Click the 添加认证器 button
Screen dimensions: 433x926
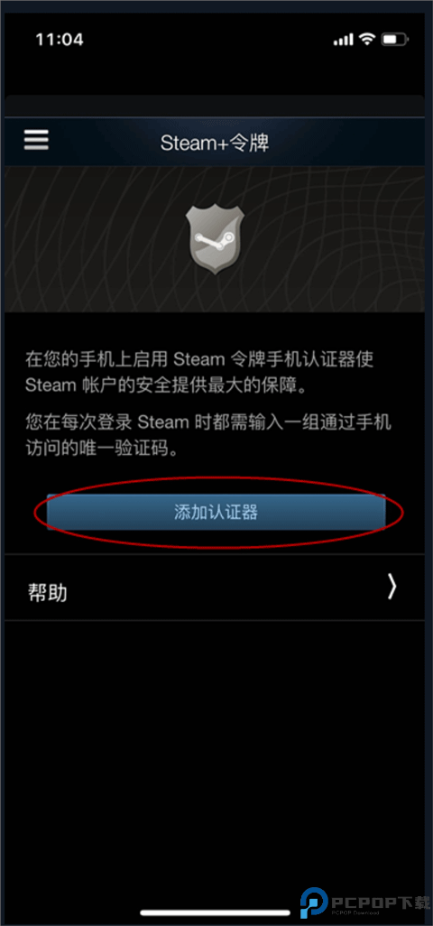point(216,512)
